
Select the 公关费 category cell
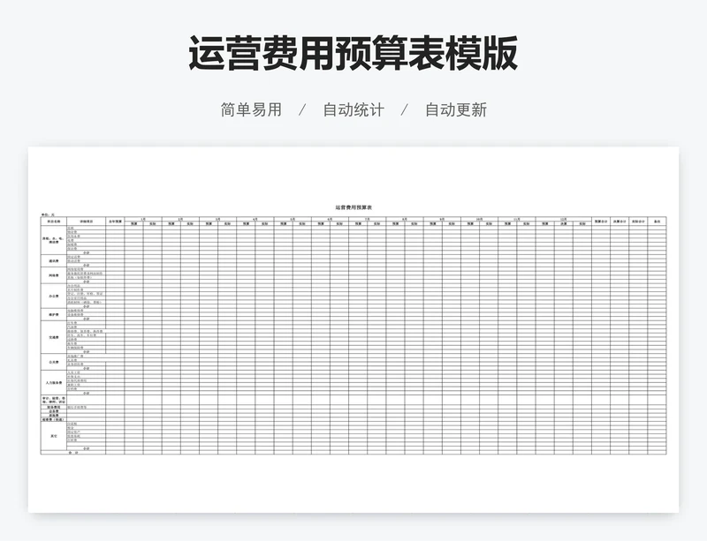click(x=54, y=362)
